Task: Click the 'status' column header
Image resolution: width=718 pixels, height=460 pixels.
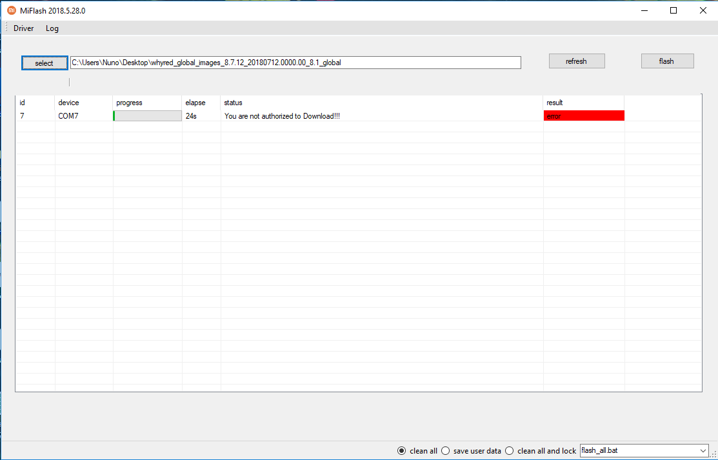Action: click(x=382, y=103)
